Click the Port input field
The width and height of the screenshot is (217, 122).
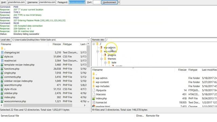point(97,2)
